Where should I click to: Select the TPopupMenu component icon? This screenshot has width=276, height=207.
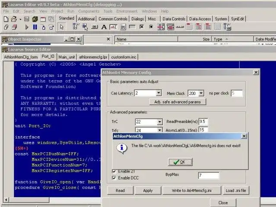click(x=85, y=27)
